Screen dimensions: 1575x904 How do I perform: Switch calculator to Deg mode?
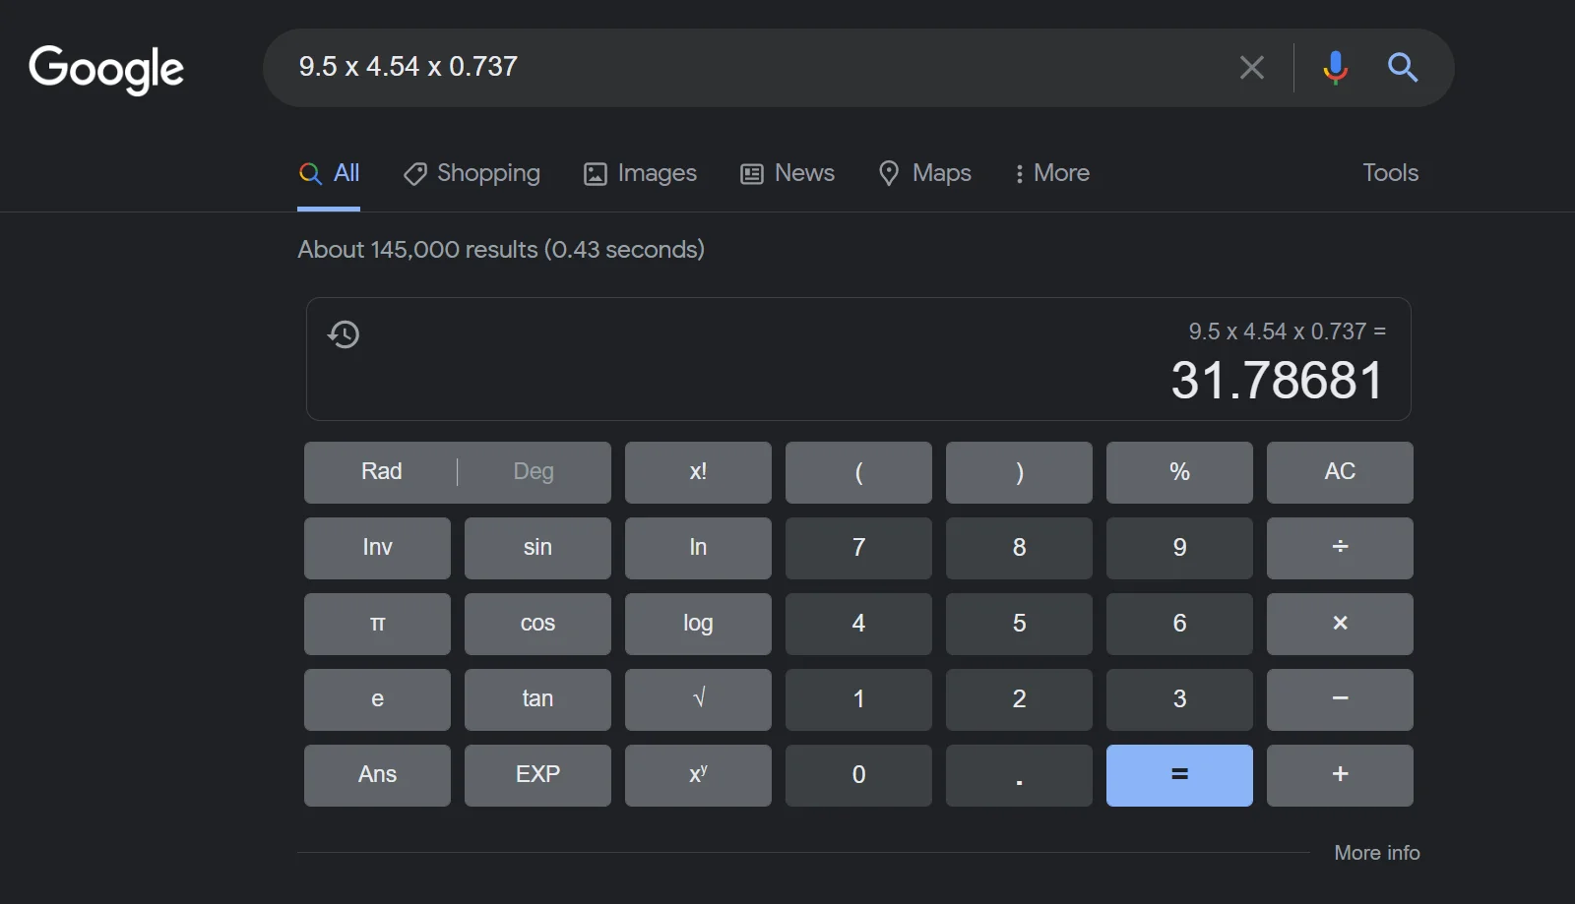click(534, 472)
